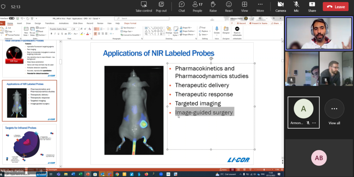The width and height of the screenshot is (354, 177).
Task: Open the View layout options
Action: (244, 7)
